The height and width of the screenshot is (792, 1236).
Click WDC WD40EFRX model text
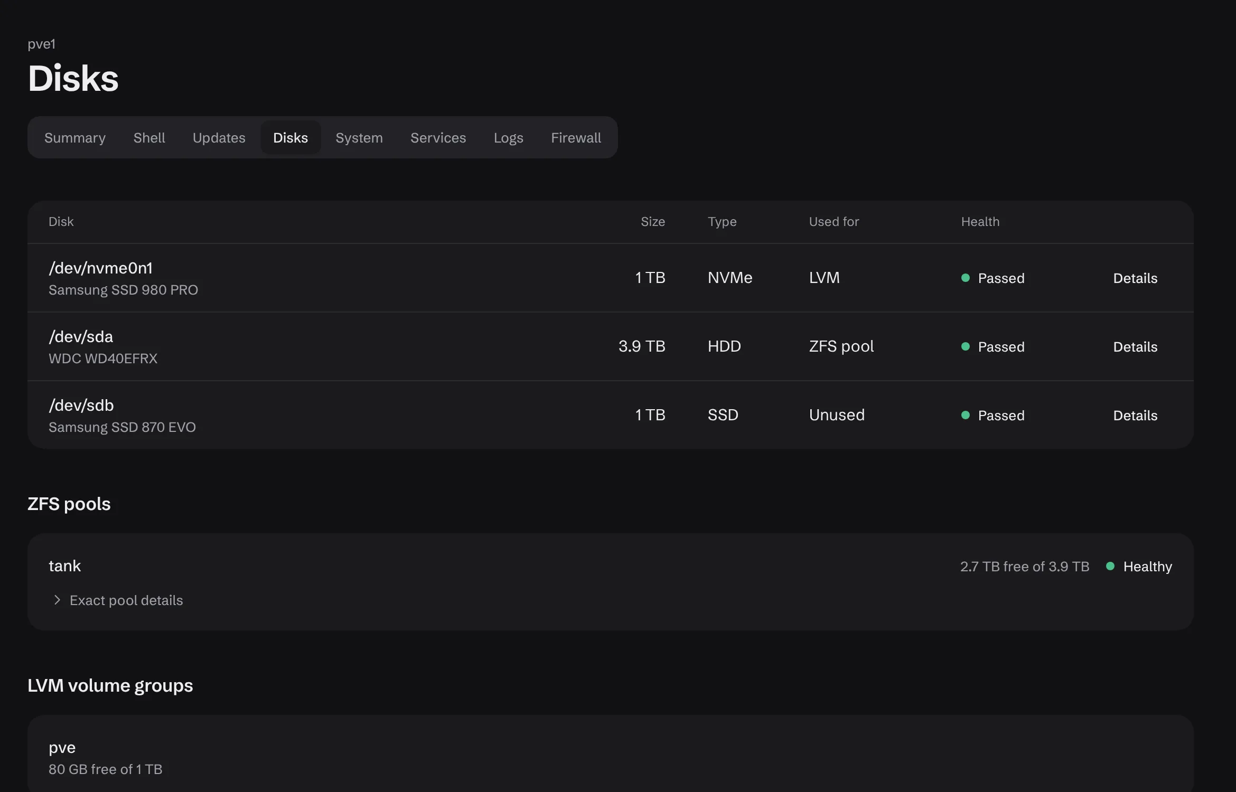pyautogui.click(x=103, y=359)
